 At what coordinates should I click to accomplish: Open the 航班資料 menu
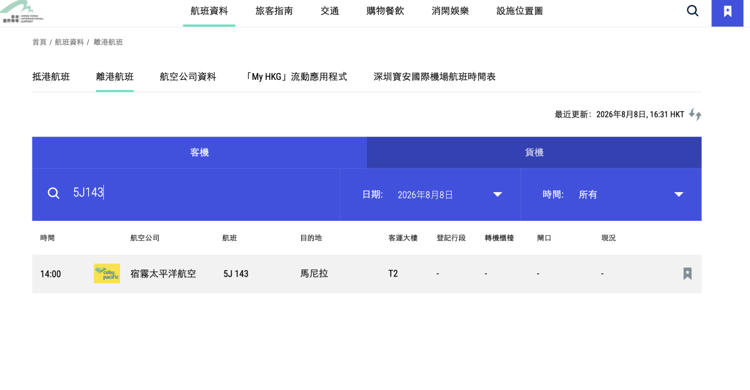tap(209, 11)
